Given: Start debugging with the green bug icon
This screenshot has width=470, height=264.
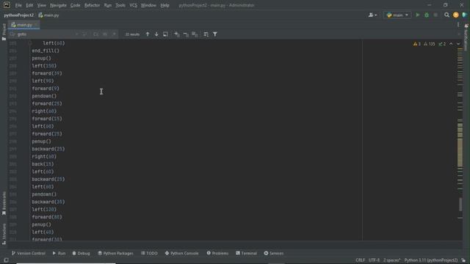Looking at the screenshot, I should (x=427, y=15).
